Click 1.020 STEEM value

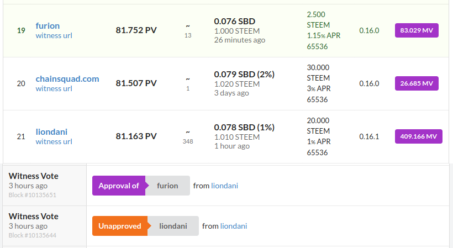237,84
